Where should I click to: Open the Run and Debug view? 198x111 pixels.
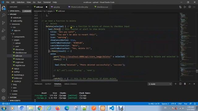coord(3,30)
